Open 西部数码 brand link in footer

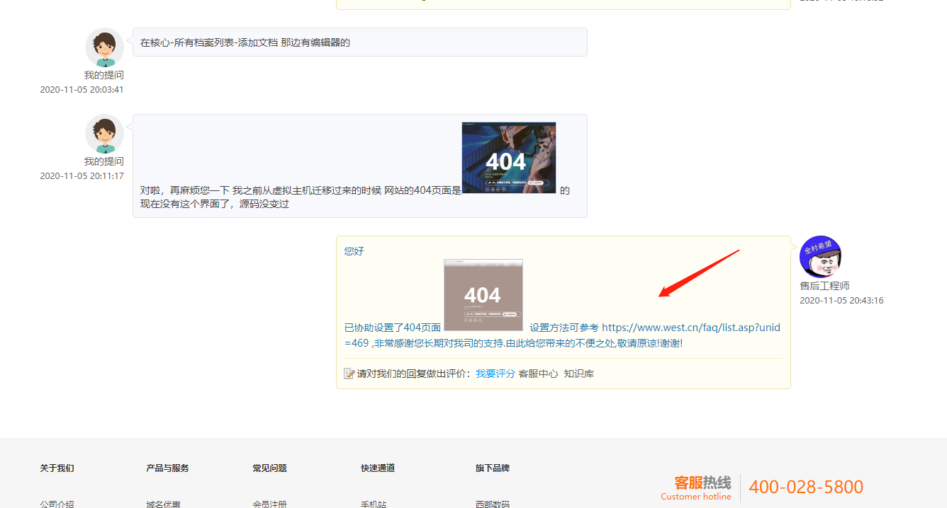[x=492, y=504]
